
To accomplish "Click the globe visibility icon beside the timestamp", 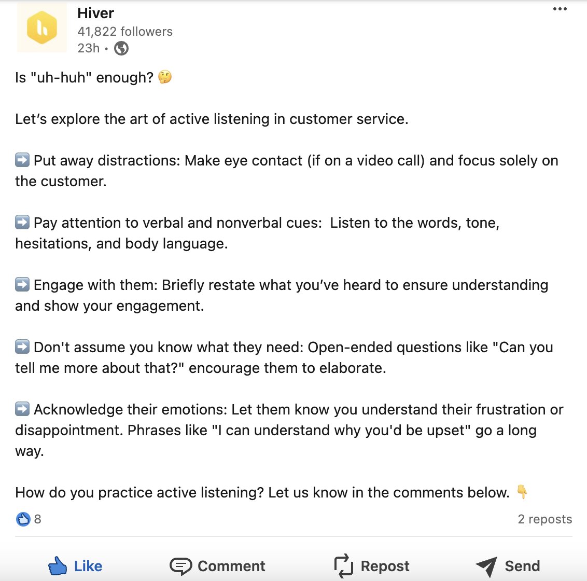I will click(120, 49).
